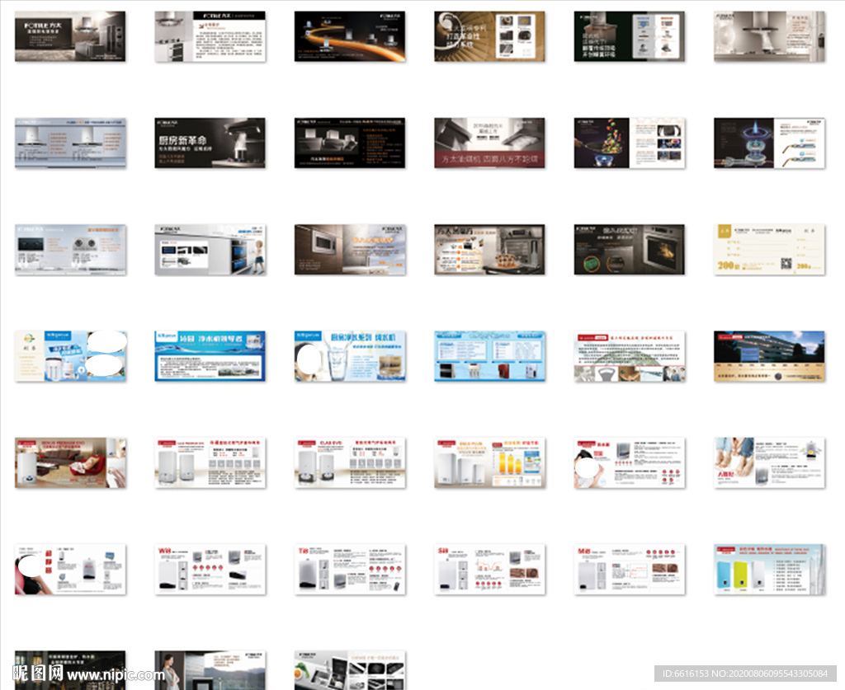The width and height of the screenshot is (845, 690).
Task: Open the boiler page with yellow bar chart
Action: tap(489, 462)
